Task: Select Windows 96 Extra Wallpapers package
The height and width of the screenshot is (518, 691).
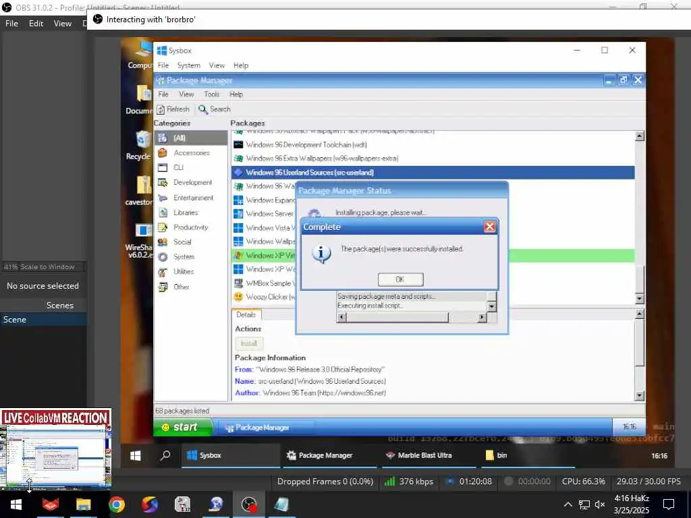Action: click(x=433, y=158)
